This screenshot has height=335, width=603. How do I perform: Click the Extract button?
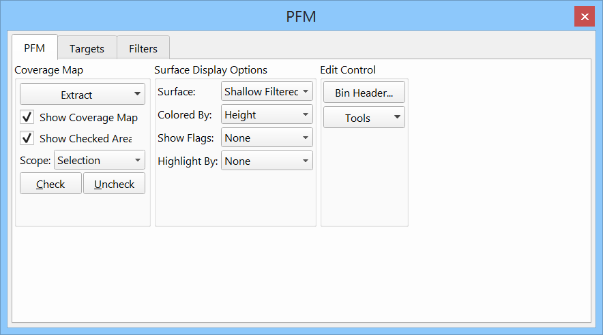point(76,95)
